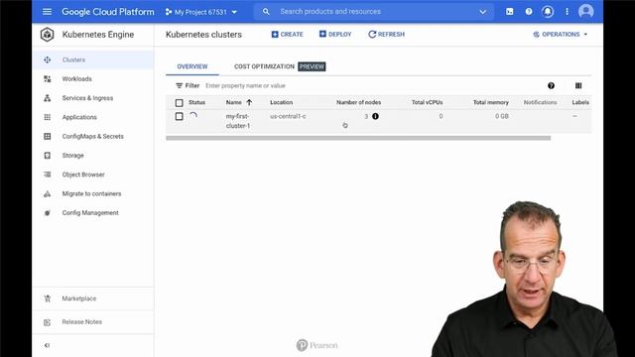Open notifications bell
Image resolution: width=635 pixels, height=357 pixels.
tap(548, 12)
